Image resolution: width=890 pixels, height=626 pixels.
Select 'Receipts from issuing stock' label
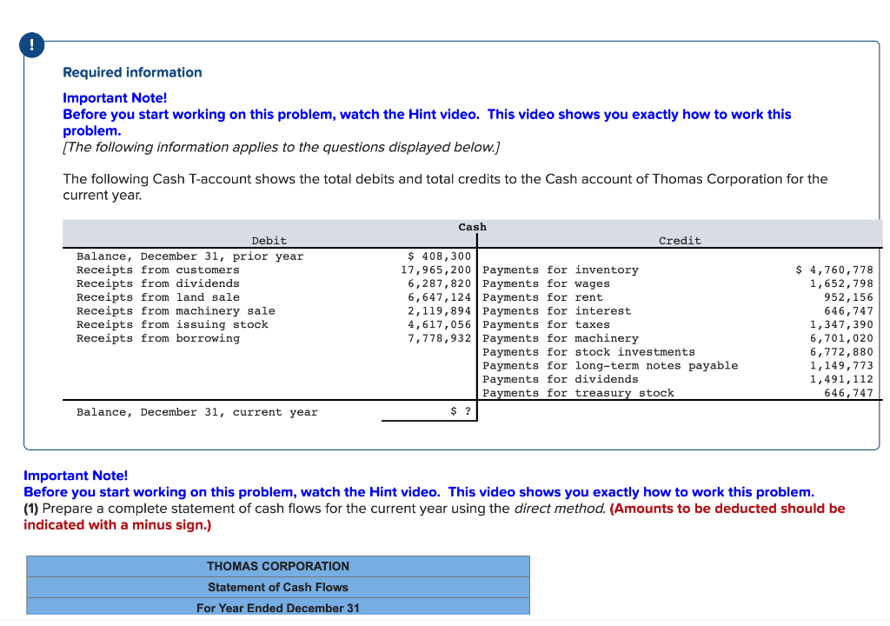(173, 324)
